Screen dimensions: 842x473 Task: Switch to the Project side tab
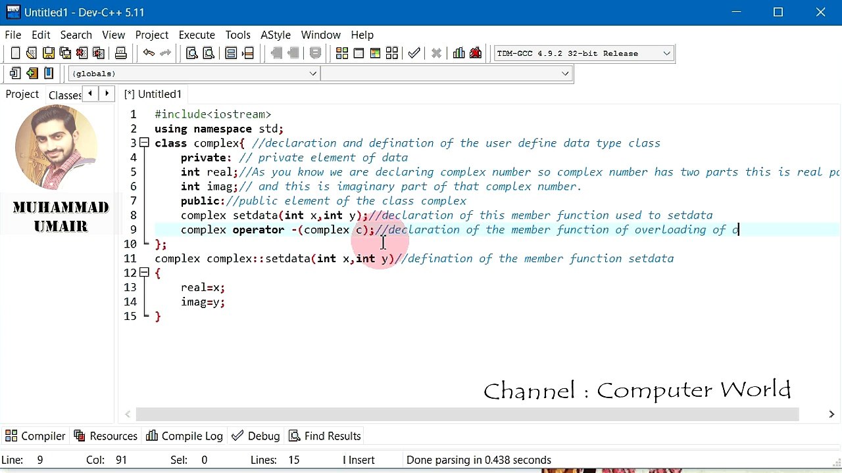point(22,95)
